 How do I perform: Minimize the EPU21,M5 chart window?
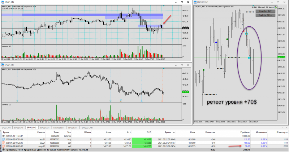tap(176, 2)
